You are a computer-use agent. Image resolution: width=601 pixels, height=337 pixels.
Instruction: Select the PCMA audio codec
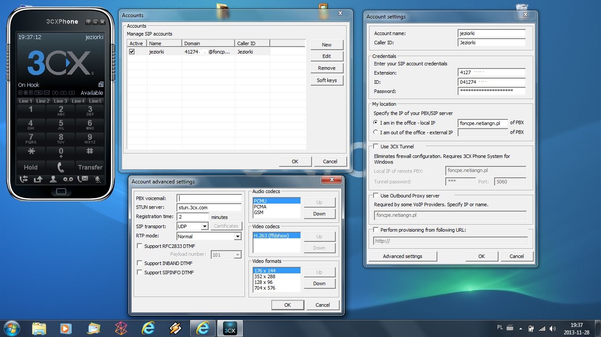[x=277, y=207]
